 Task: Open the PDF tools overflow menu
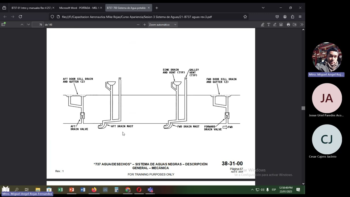tap(302, 25)
